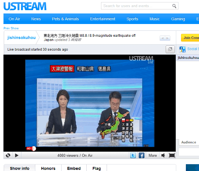The height and width of the screenshot is (171, 199).
Task: Click the earthquake broadcast title text
Action: pyautogui.click(x=90, y=37)
